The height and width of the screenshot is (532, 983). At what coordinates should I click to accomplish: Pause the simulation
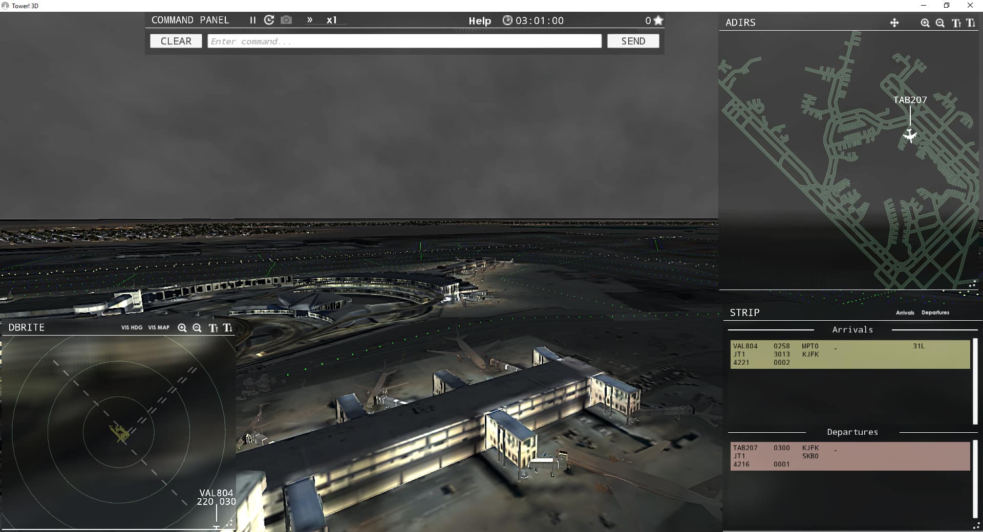point(252,20)
